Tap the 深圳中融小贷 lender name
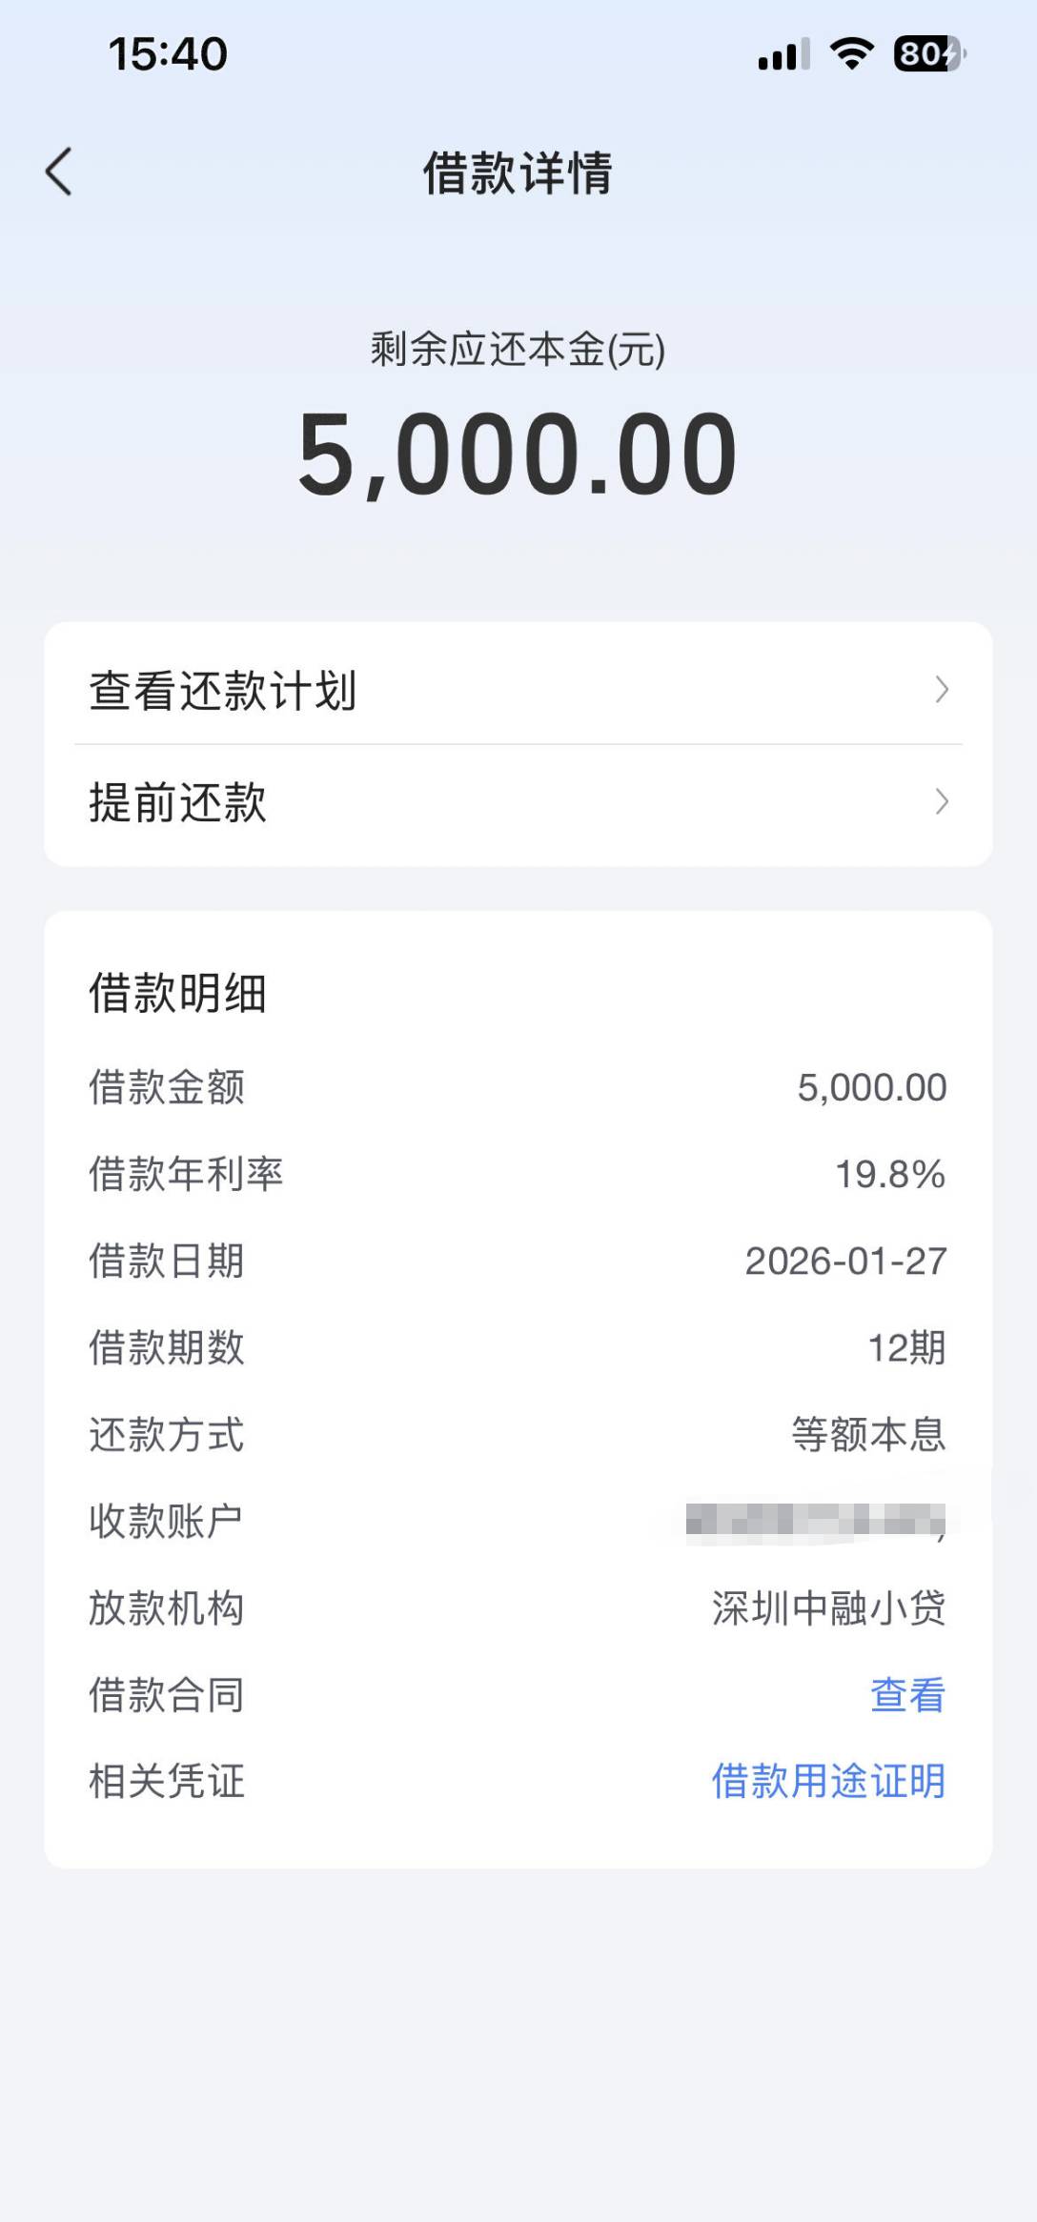Viewport: 1037px width, 2222px height. pyautogui.click(x=828, y=1608)
